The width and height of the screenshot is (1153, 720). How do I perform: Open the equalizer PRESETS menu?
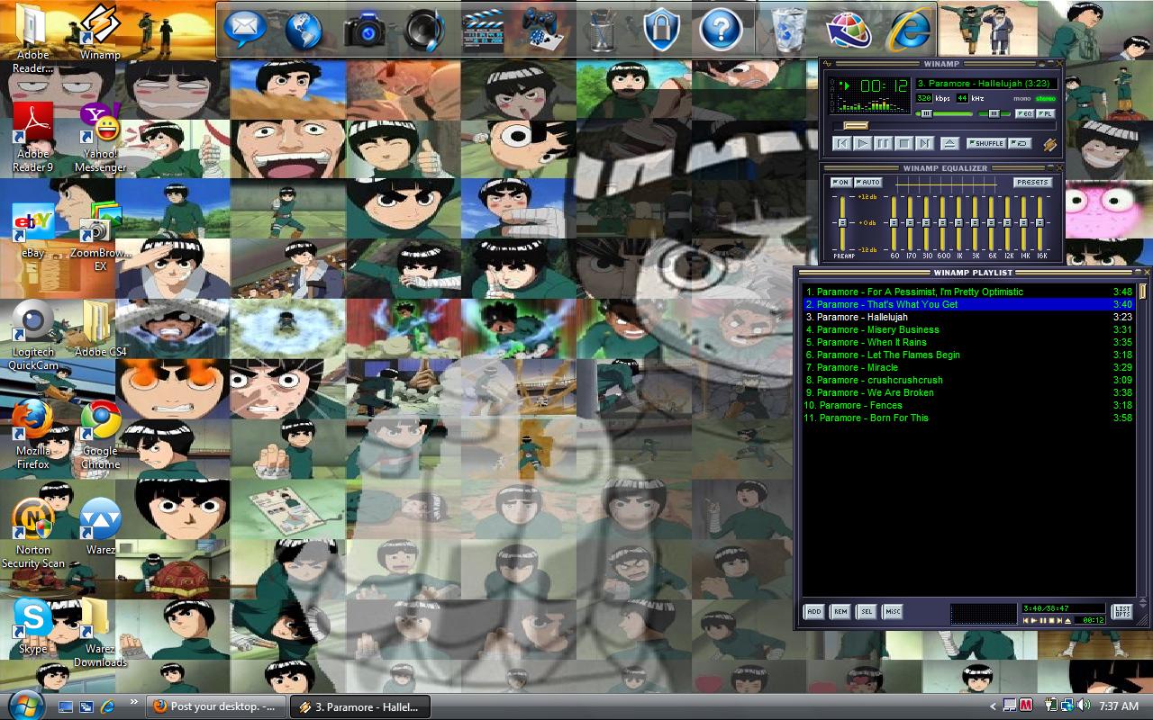(x=1032, y=183)
